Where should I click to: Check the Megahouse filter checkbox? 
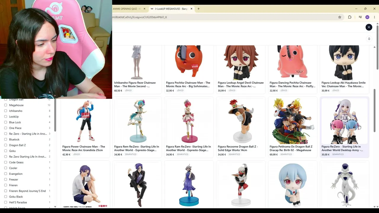click(6, 105)
